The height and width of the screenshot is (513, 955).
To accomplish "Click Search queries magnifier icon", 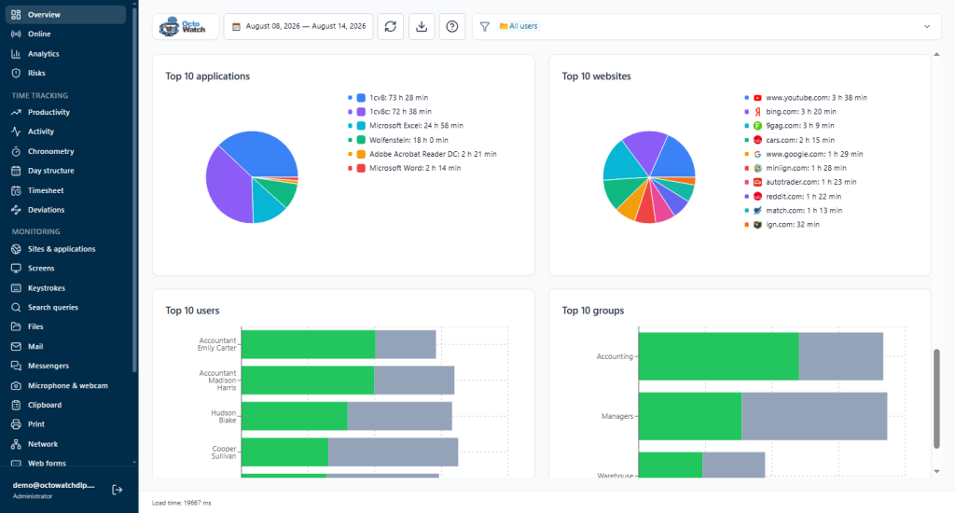I will [16, 307].
